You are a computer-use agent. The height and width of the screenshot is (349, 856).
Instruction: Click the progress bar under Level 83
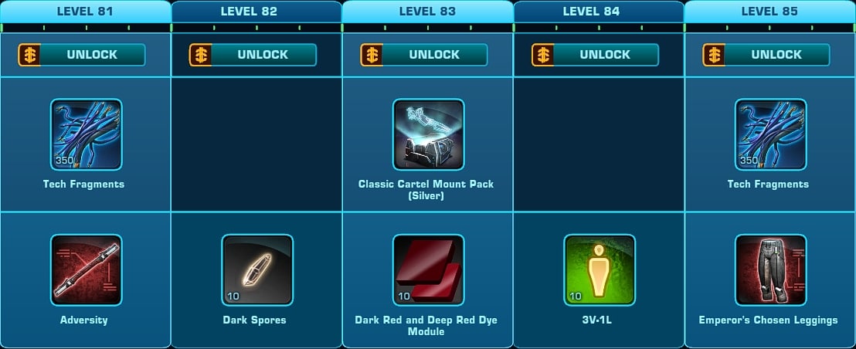427,28
